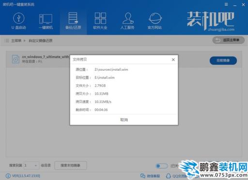Click the 挂载镜像 mount image button
Viewport: 248px width, 180px height.
click(x=223, y=60)
